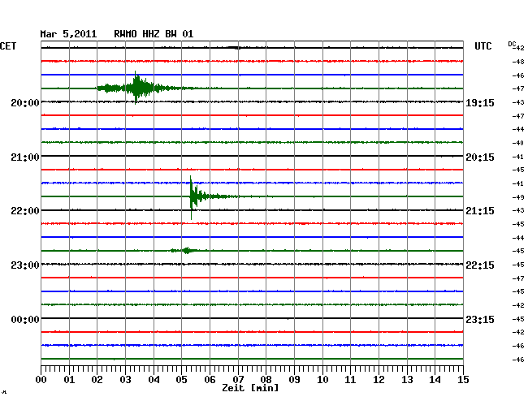Click the bottom axis minute label "05"
The image size is (528, 401).
(181, 380)
